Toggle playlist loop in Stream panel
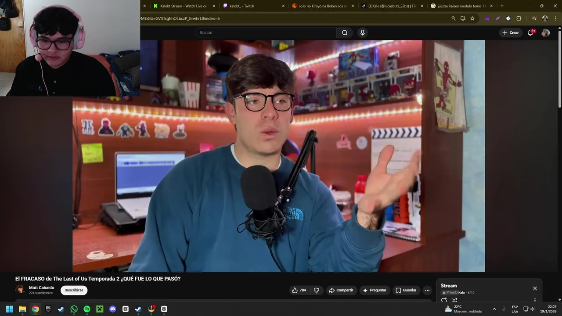The image size is (562, 316). (444, 300)
